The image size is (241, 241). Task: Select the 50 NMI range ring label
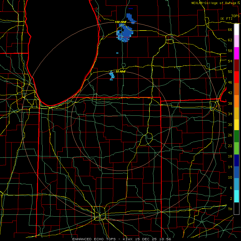pyautogui.click(x=120, y=71)
